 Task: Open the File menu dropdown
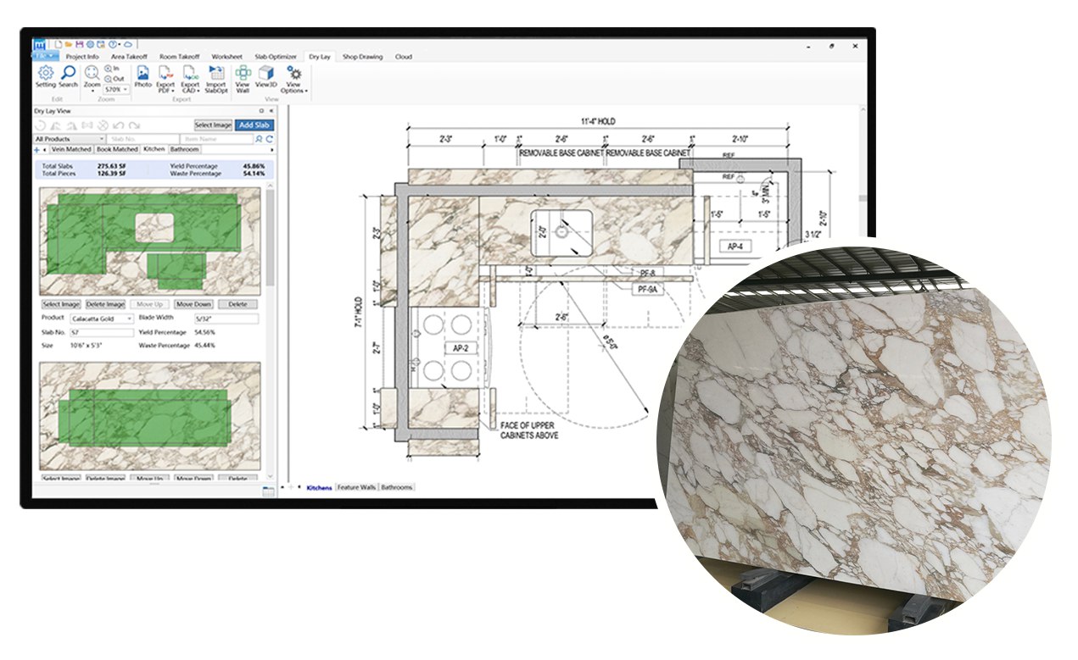click(x=46, y=56)
